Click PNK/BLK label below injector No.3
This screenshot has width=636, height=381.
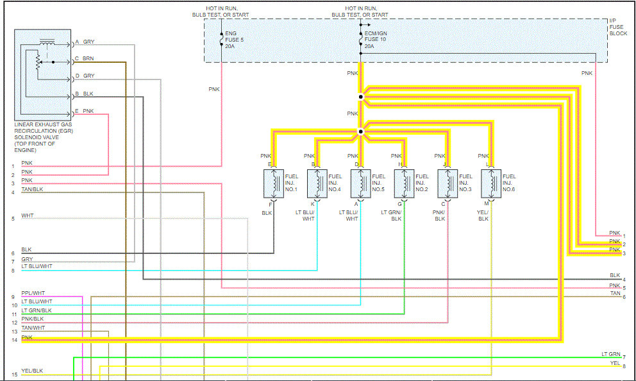pyautogui.click(x=439, y=216)
